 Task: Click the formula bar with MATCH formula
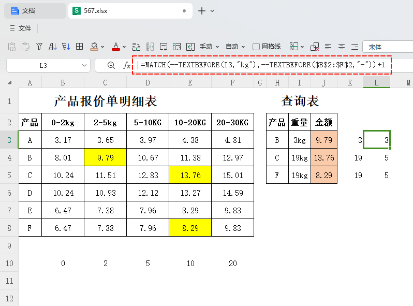(x=262, y=65)
